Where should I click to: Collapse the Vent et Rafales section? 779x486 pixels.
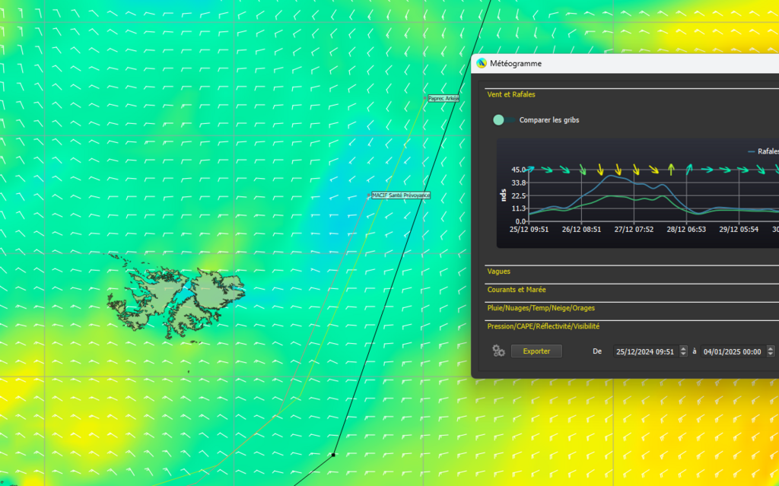(510, 94)
